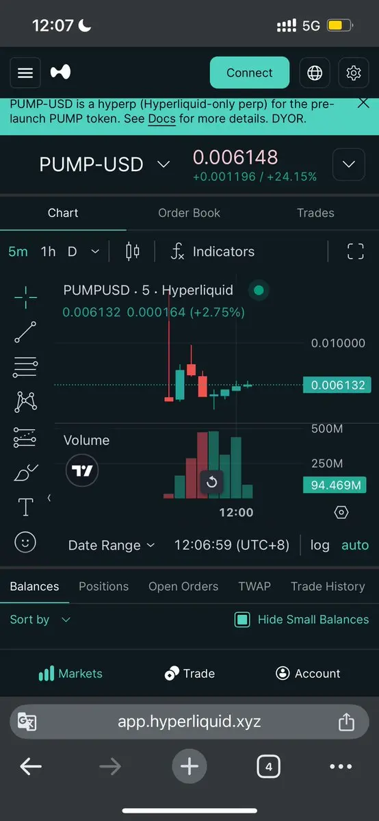Choose the brush drawing tool
This screenshot has height=821, width=379.
25,472
